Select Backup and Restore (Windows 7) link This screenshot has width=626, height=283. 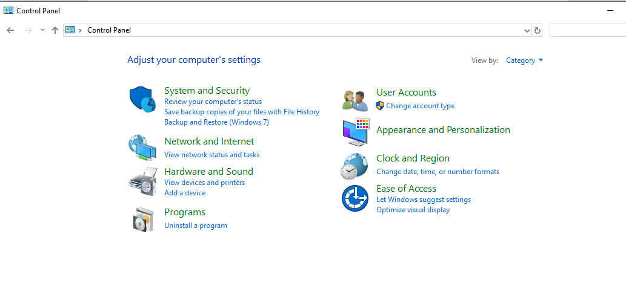[216, 122]
